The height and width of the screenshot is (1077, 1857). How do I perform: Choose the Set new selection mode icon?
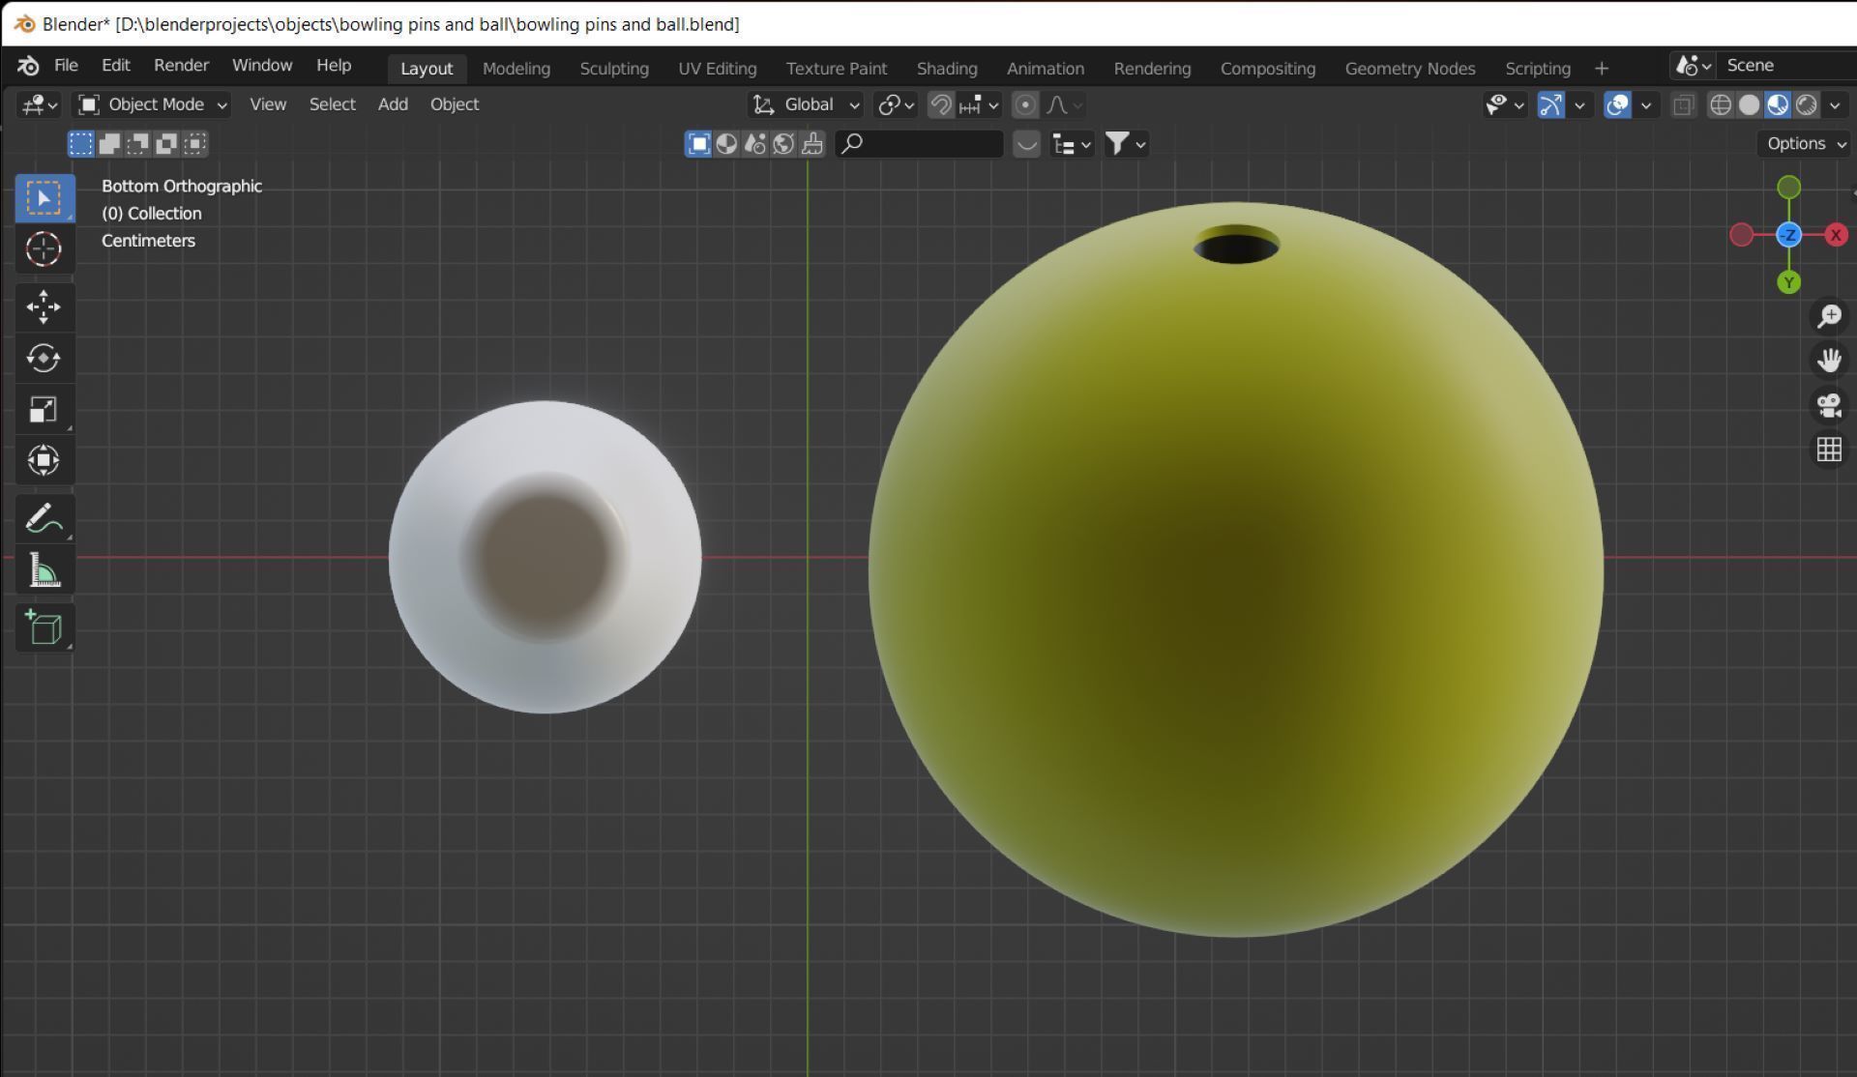click(x=81, y=144)
